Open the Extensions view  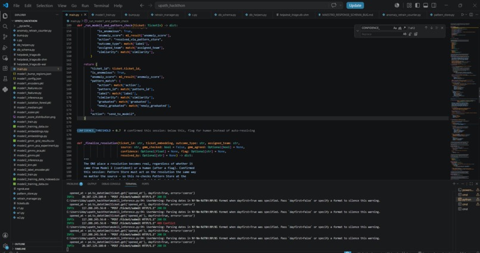click(x=5, y=68)
